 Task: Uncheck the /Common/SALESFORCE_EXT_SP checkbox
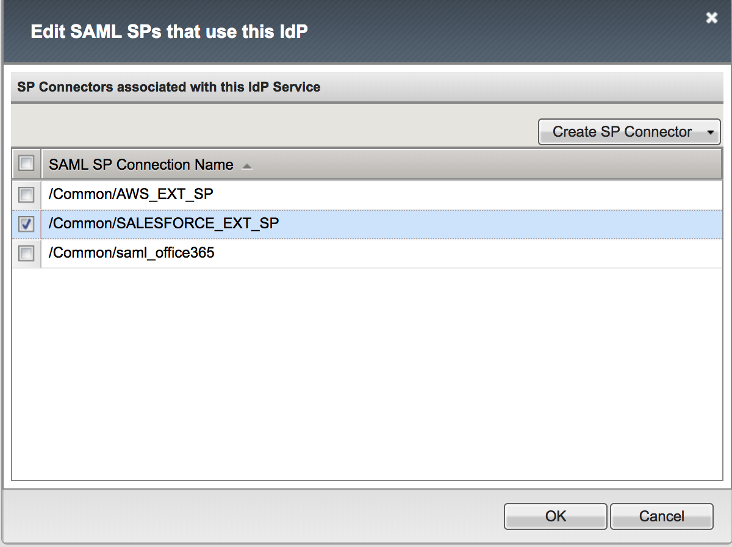click(26, 224)
